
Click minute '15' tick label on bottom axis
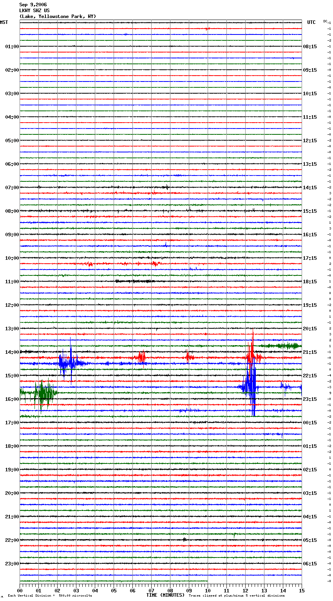click(x=302, y=590)
